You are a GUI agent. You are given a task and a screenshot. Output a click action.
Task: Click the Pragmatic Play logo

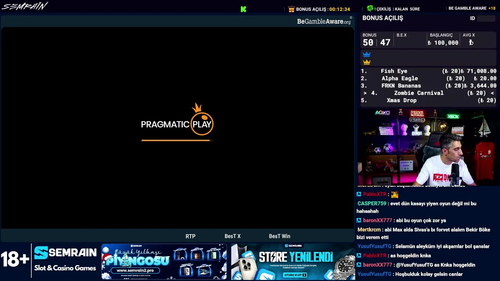pos(177,120)
